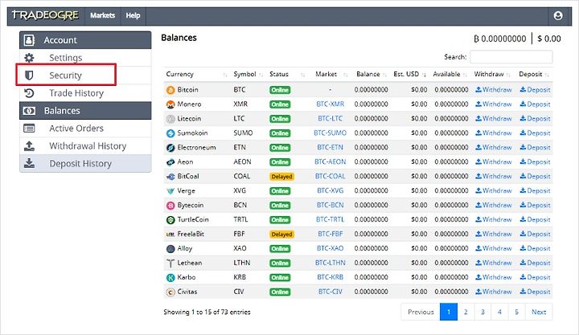Click the Delayed status badge for BitCoal
This screenshot has height=335, width=579.
coord(281,177)
